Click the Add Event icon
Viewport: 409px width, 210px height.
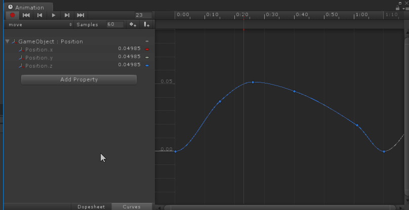[147, 25]
